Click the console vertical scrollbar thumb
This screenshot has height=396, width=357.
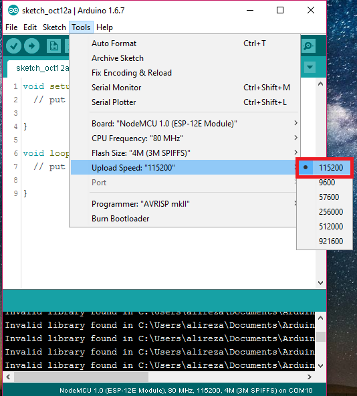click(321, 336)
